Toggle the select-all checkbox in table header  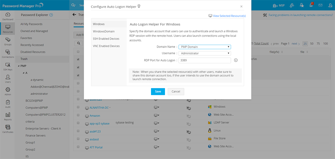tap(78, 52)
